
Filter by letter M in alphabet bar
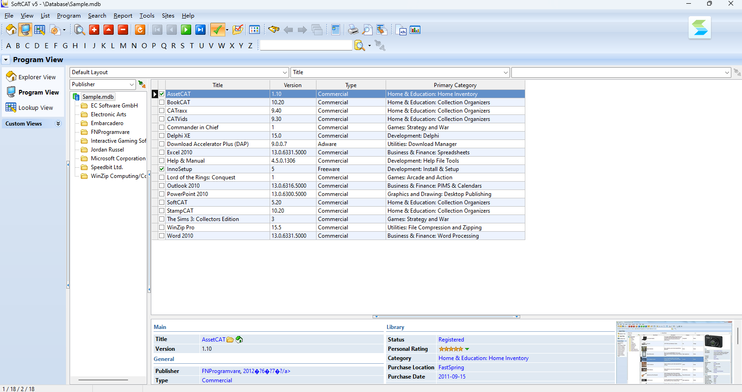(123, 45)
